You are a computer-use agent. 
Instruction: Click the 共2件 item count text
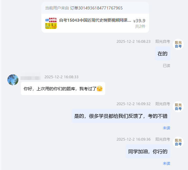tap(140, 26)
